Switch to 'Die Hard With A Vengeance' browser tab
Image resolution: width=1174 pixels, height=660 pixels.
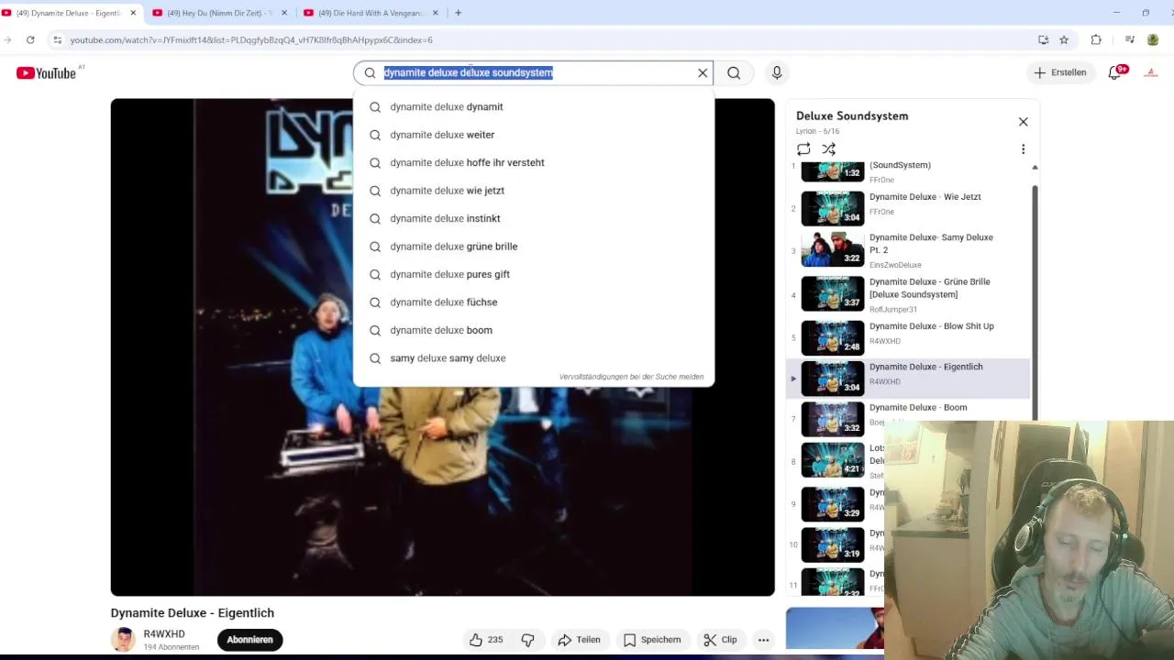[x=370, y=13]
